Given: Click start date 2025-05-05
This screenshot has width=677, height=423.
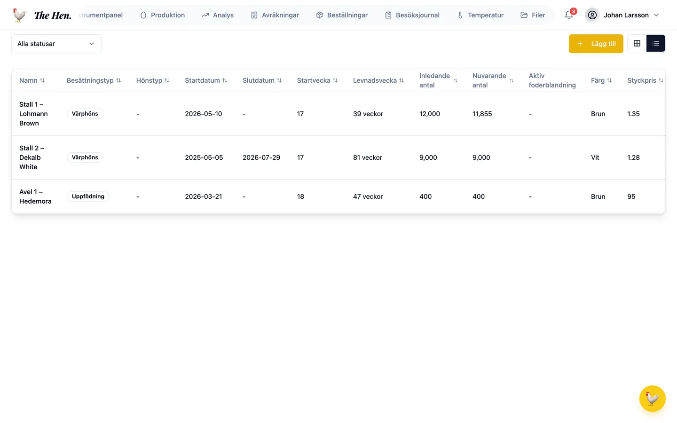Looking at the screenshot, I should (x=204, y=157).
